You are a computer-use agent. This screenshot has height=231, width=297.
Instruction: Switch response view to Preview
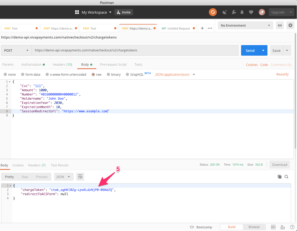[41, 177]
